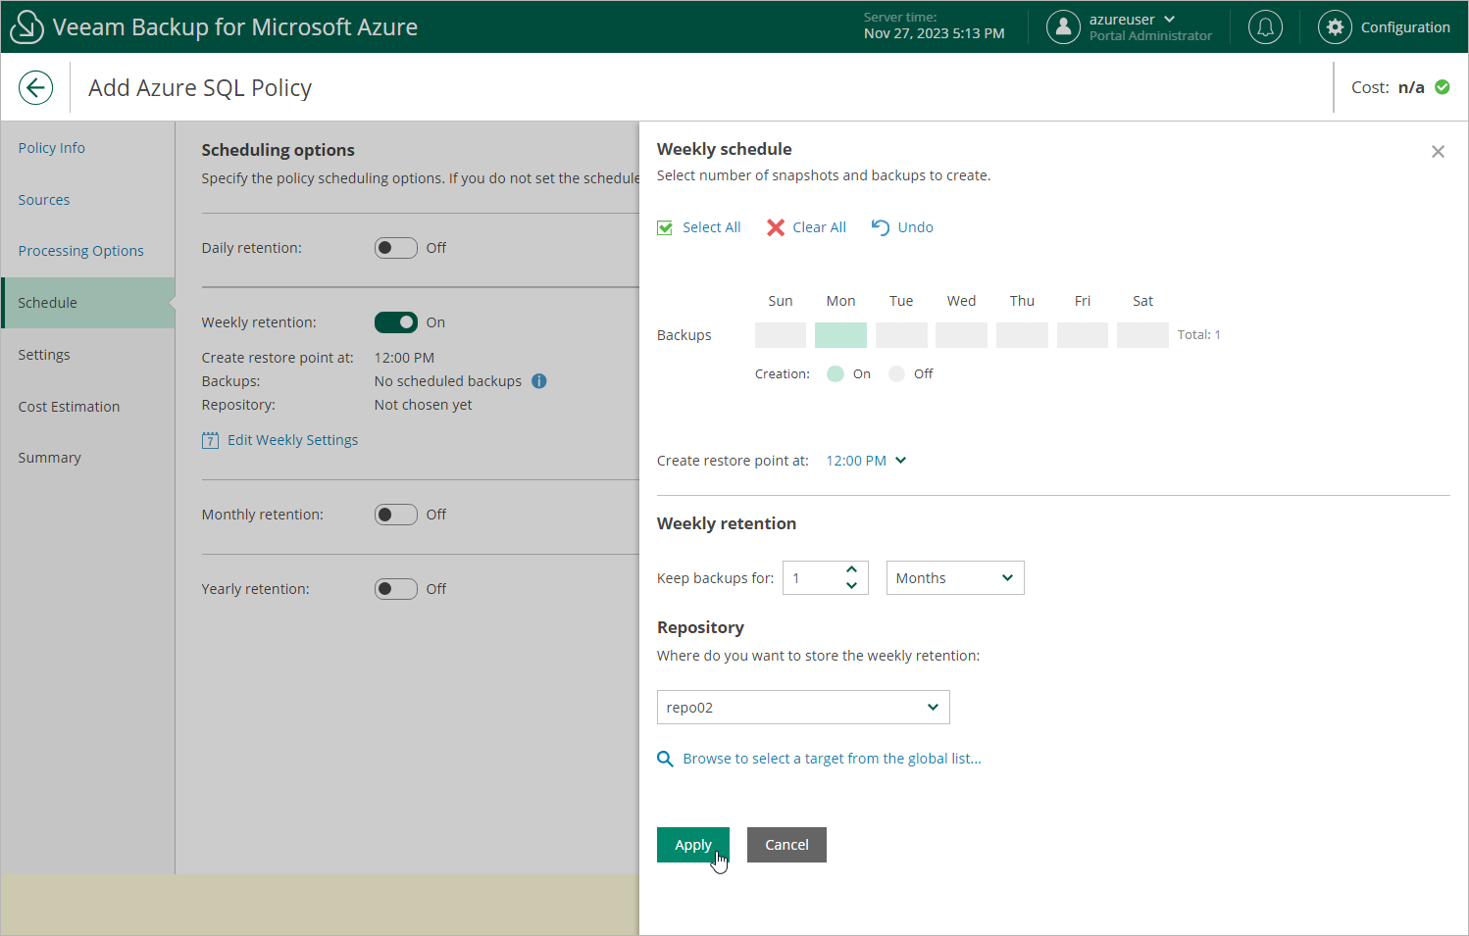Toggle Tuesday backup cell
The width and height of the screenshot is (1469, 936).
click(x=901, y=335)
